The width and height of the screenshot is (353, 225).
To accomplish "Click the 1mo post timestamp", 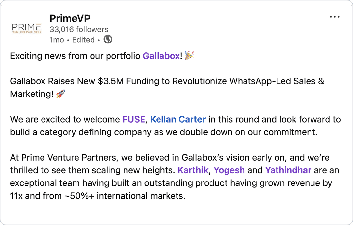I will pyautogui.click(x=57, y=40).
